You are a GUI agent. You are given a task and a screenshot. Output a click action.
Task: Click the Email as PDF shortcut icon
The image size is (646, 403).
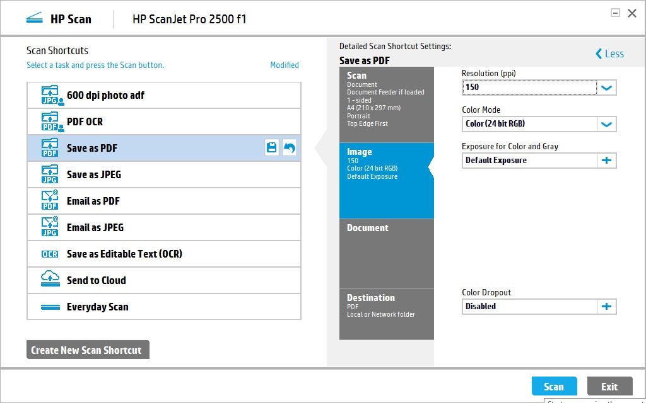click(x=49, y=200)
